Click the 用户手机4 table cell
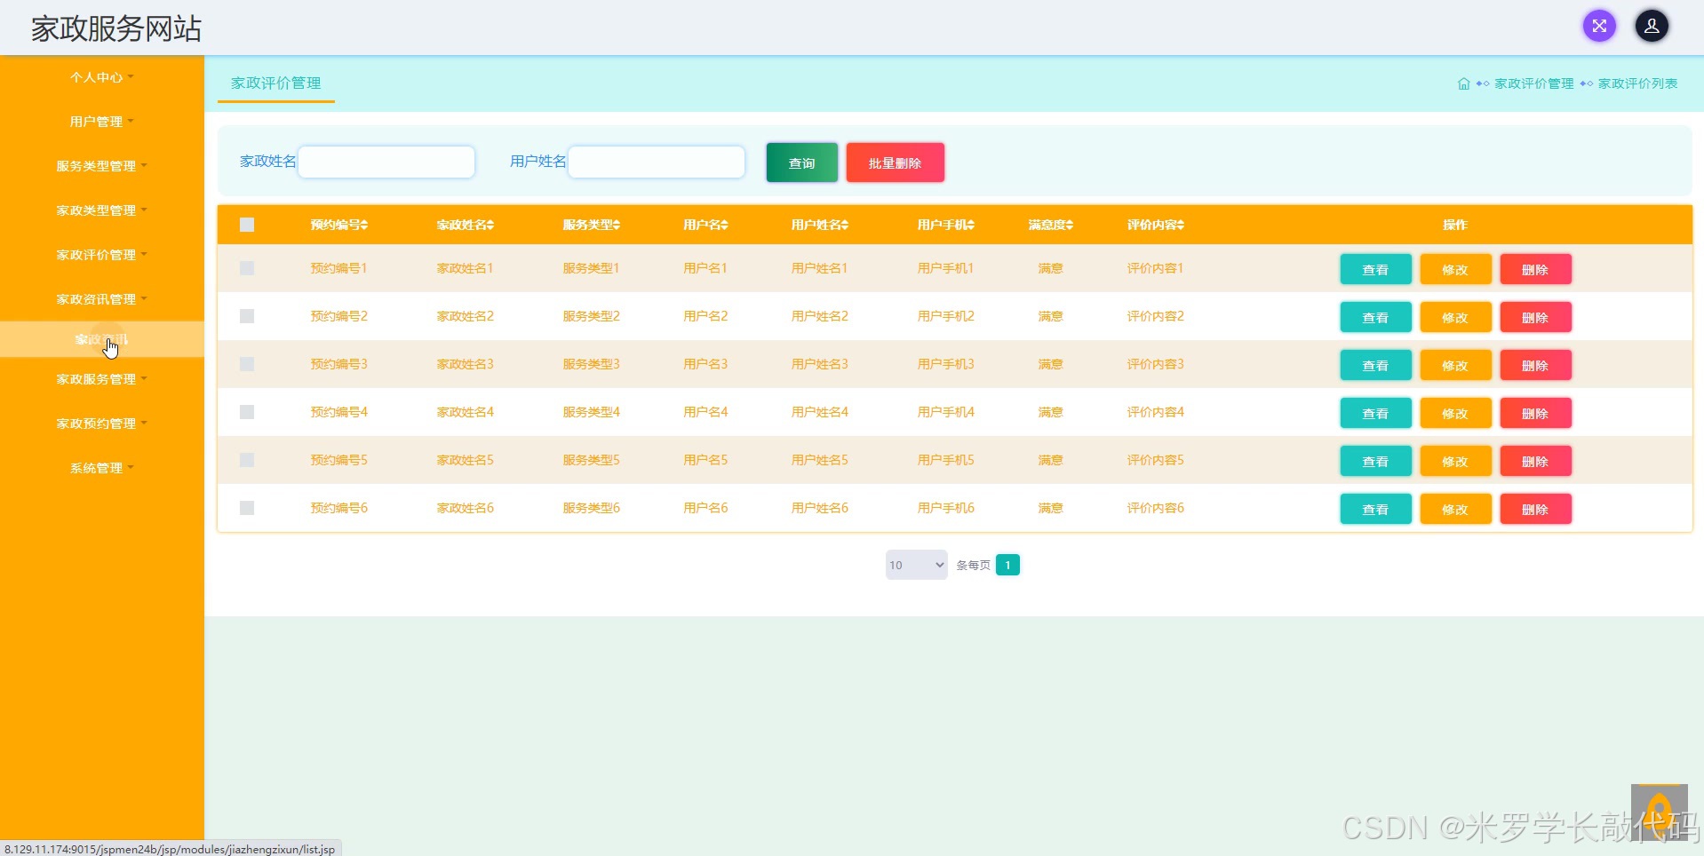1704x856 pixels. tap(945, 412)
